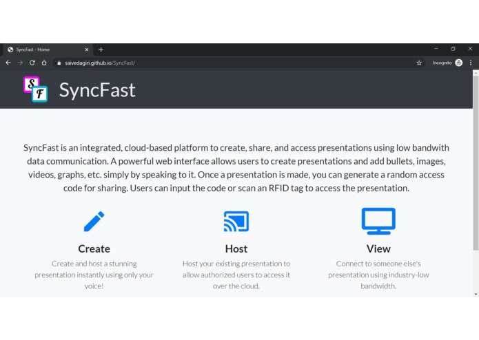Reload the page with the refresh icon

pos(32,63)
